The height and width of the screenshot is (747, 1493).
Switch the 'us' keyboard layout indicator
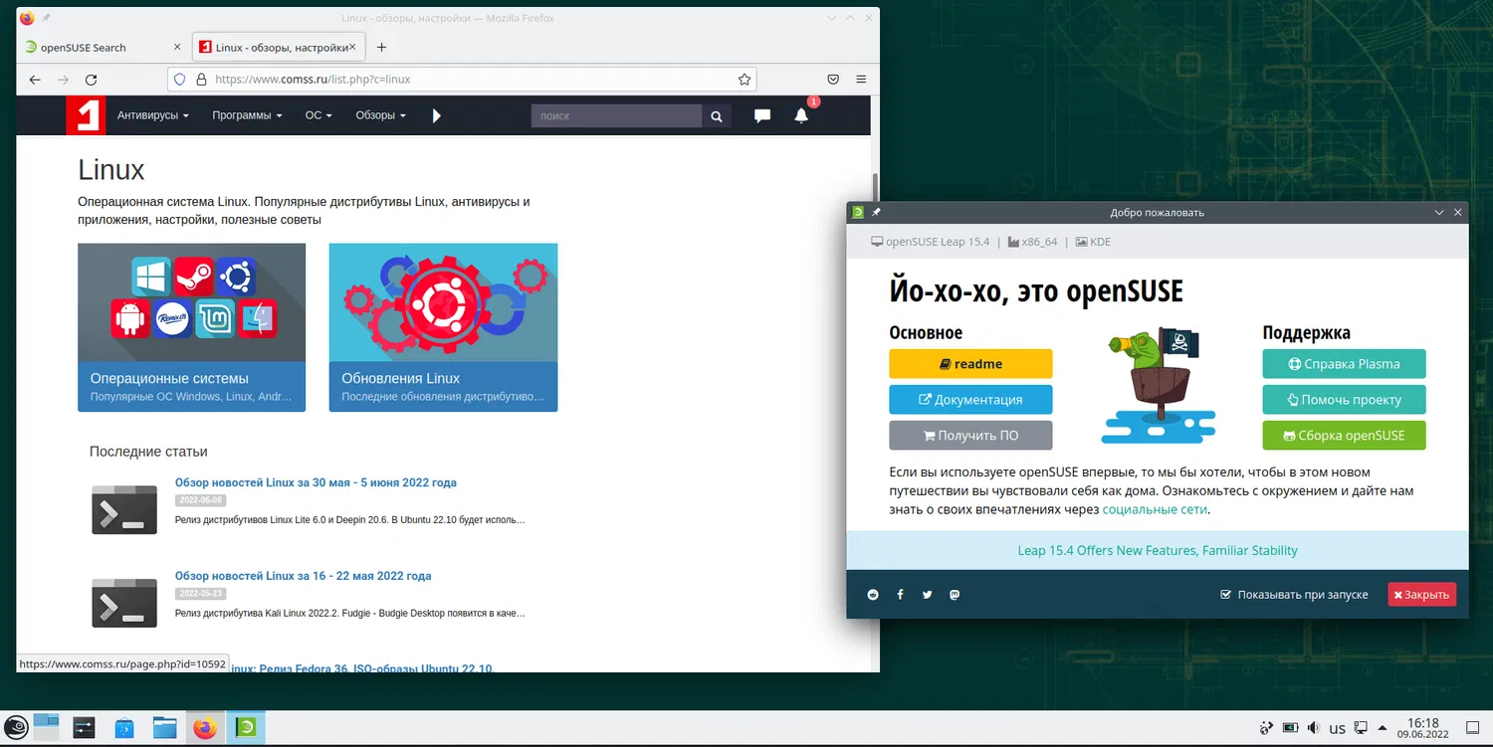1338,728
